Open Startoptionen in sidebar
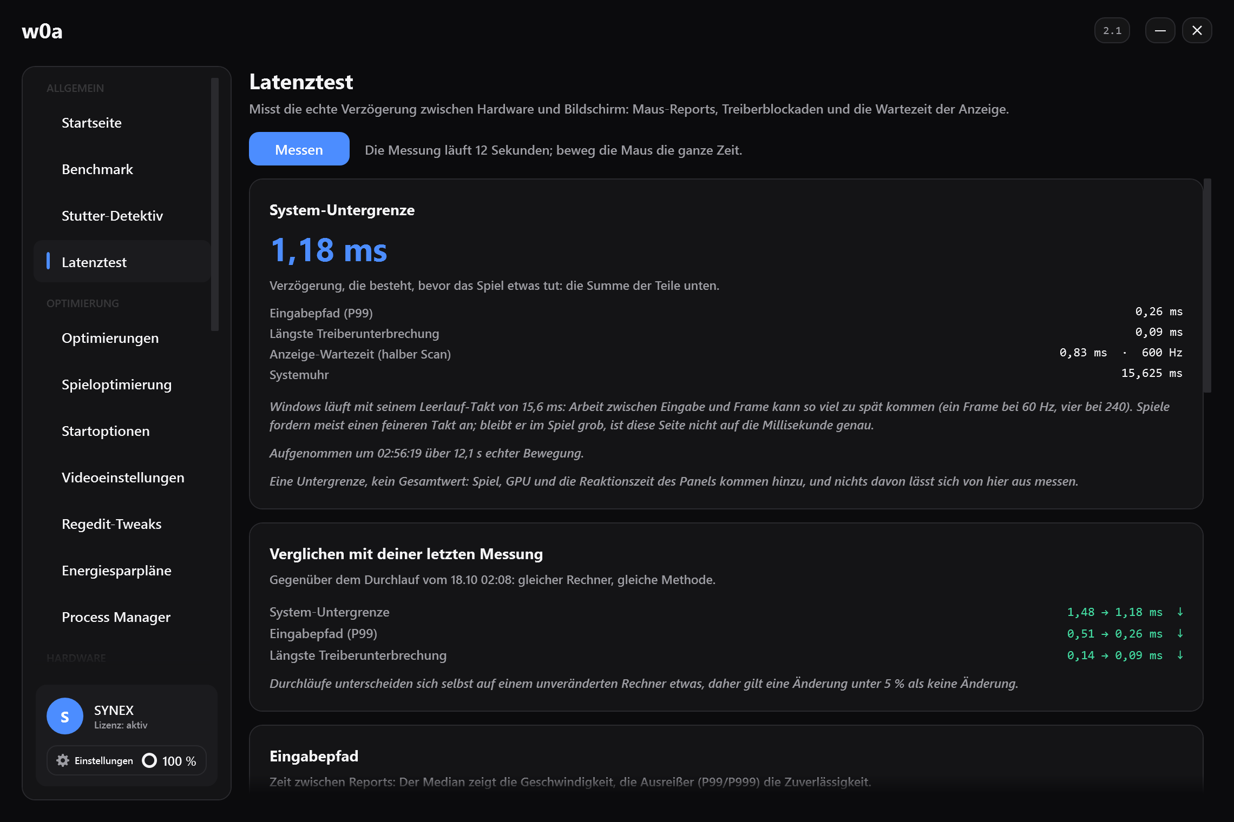Screen dimensions: 1234x822 tap(122, 431)
